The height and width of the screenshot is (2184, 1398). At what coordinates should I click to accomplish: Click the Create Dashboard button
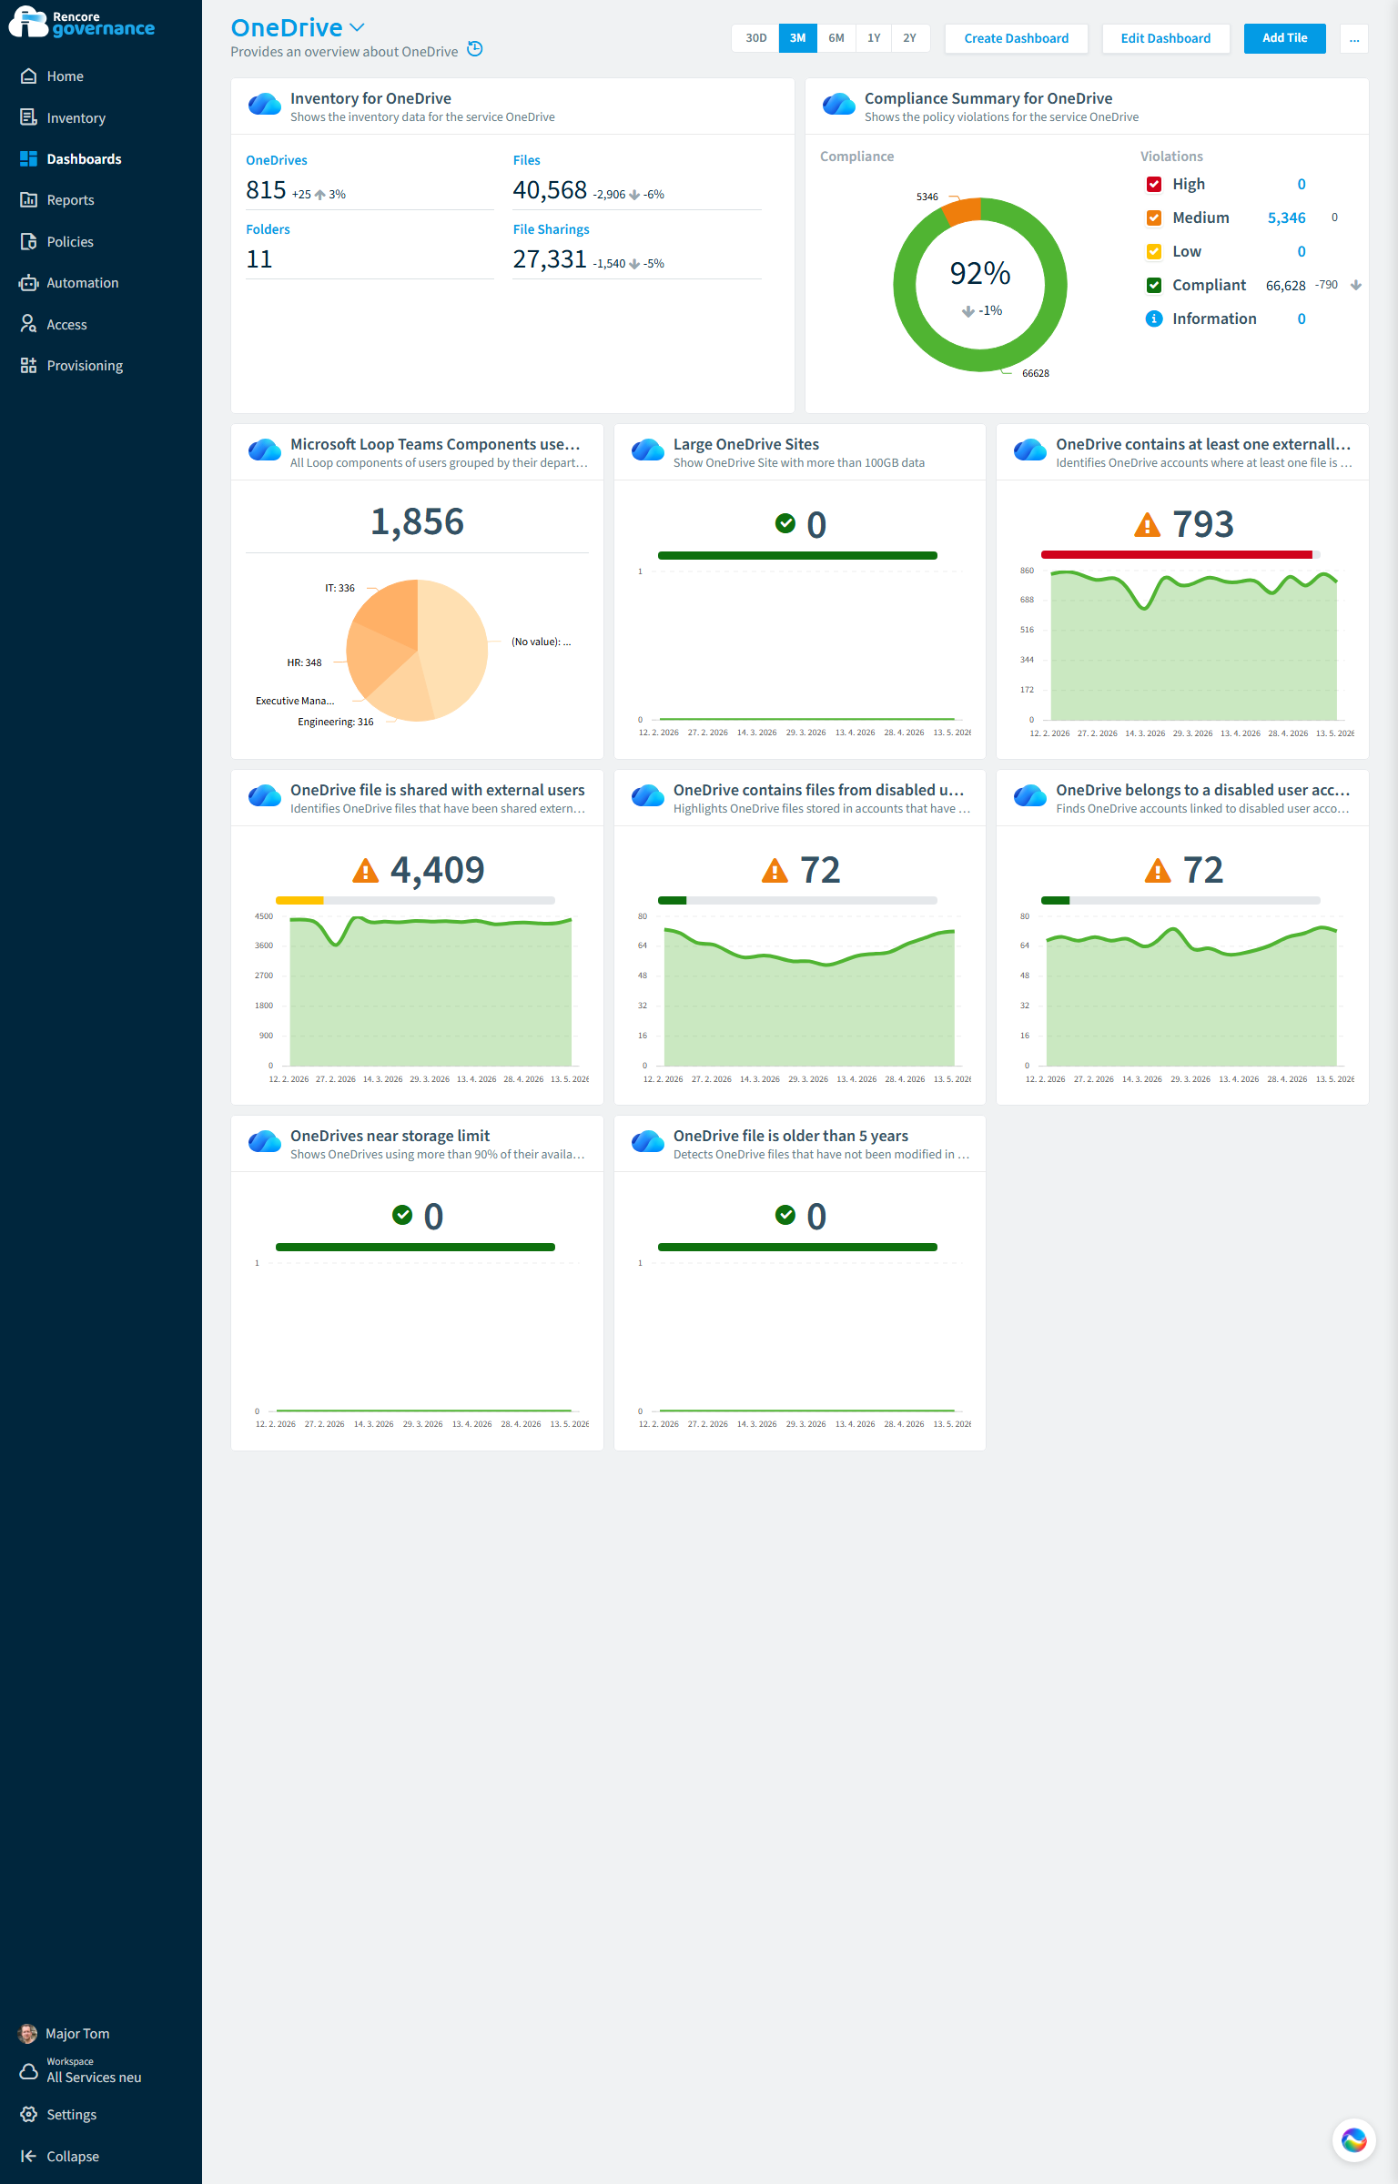(x=1017, y=38)
